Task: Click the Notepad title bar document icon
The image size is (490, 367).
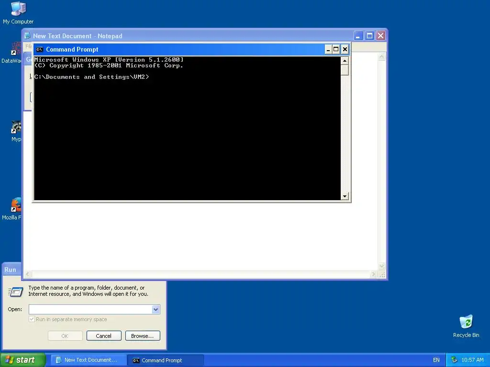Action: [x=27, y=35]
